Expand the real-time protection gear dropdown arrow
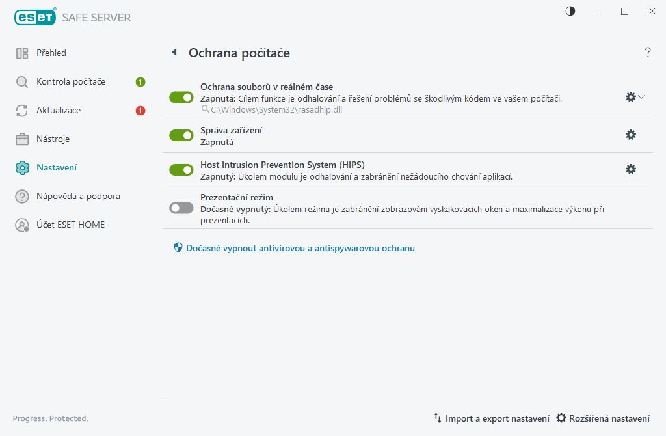This screenshot has height=436, width=666. pyautogui.click(x=641, y=97)
